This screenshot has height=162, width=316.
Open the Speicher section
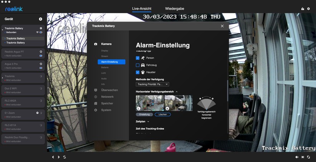pyautogui.click(x=107, y=103)
